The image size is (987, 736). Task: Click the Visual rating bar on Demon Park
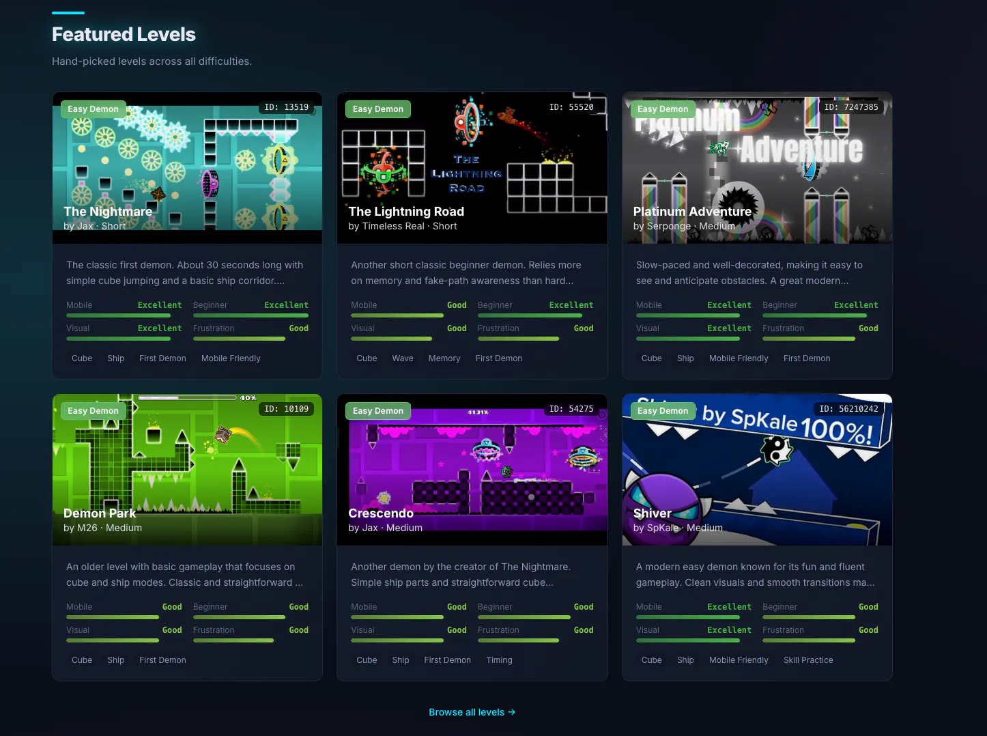(x=124, y=640)
